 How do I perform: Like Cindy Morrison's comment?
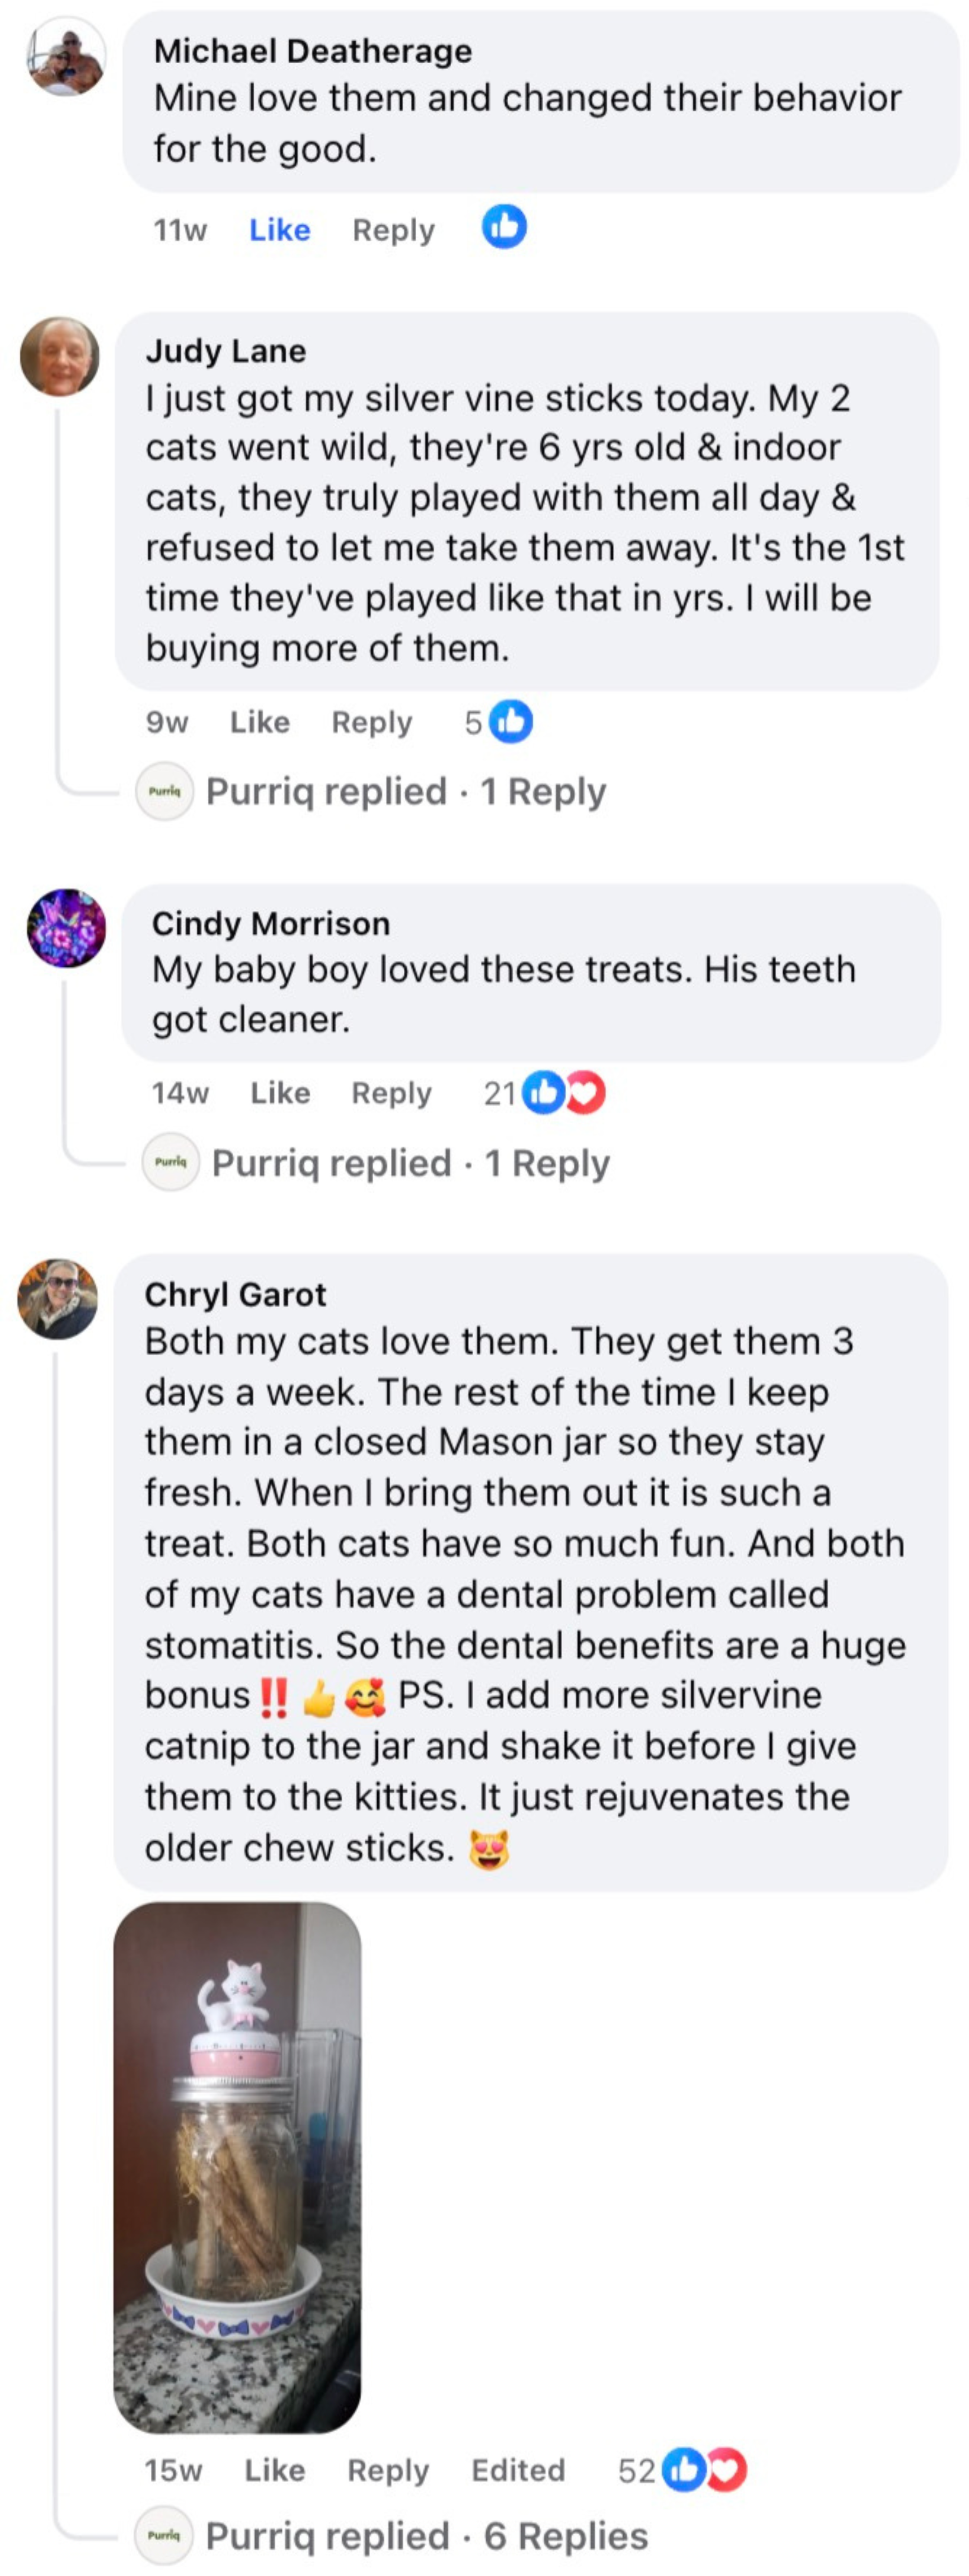(280, 1093)
